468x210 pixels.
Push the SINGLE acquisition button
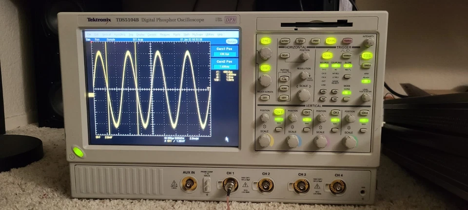click(x=367, y=65)
